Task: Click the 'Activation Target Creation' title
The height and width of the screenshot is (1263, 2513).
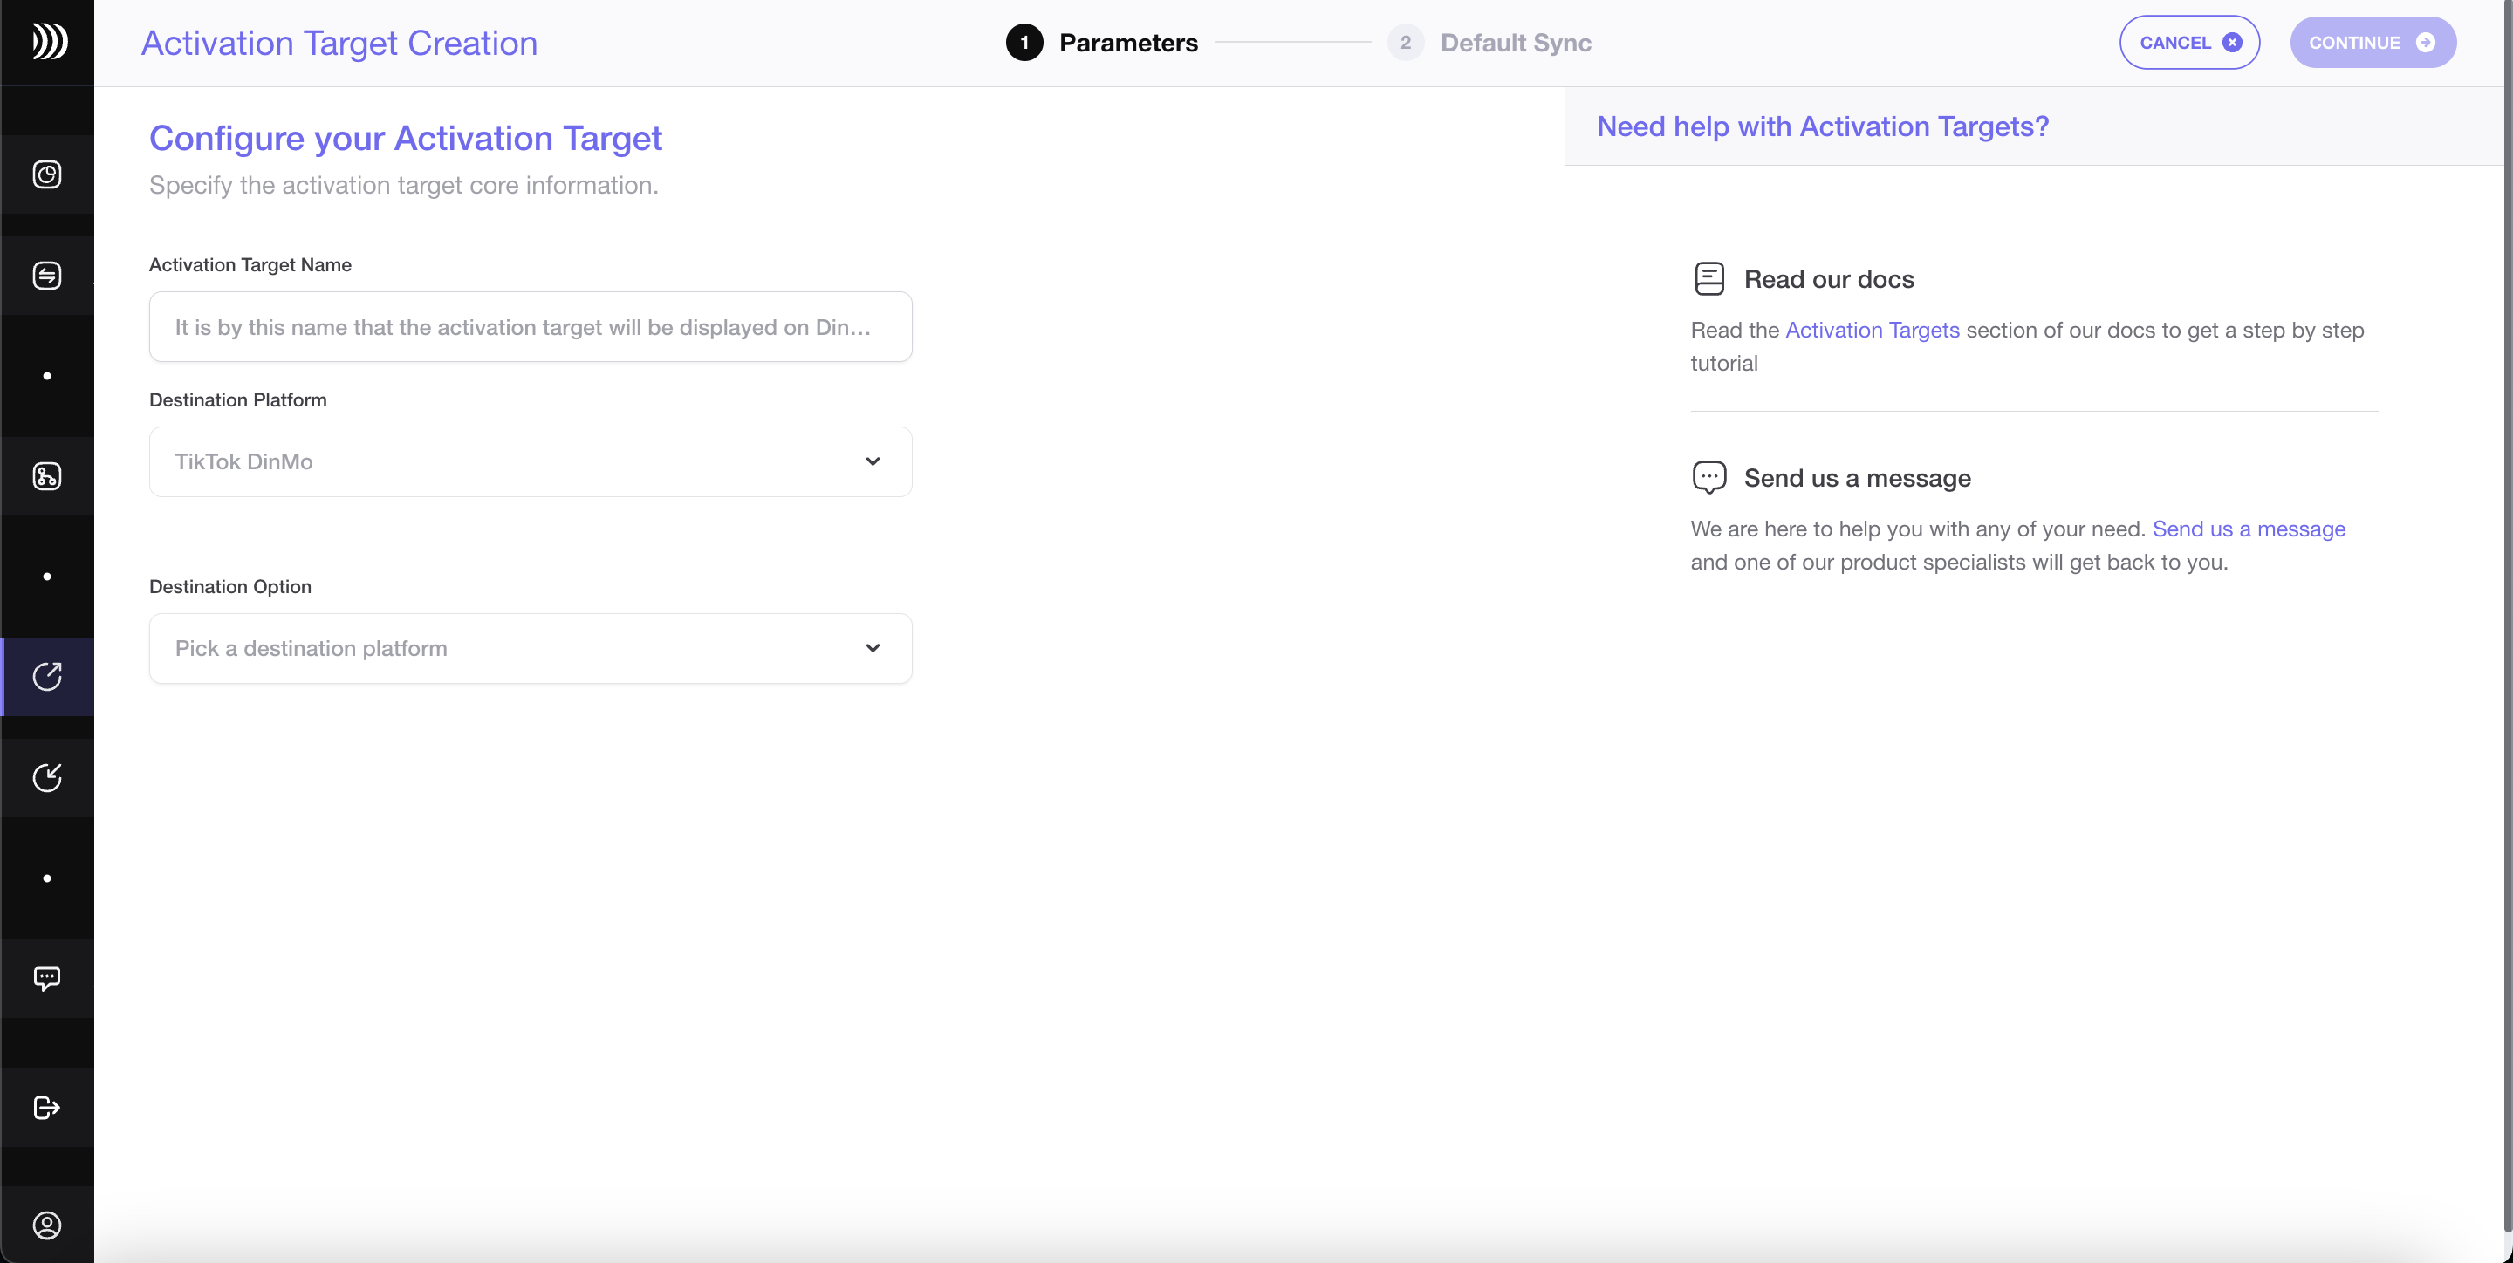Action: coord(339,43)
